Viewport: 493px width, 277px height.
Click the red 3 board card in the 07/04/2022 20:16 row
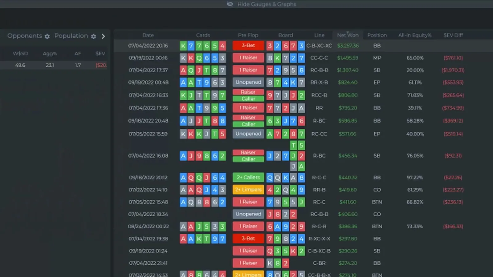tap(270, 46)
